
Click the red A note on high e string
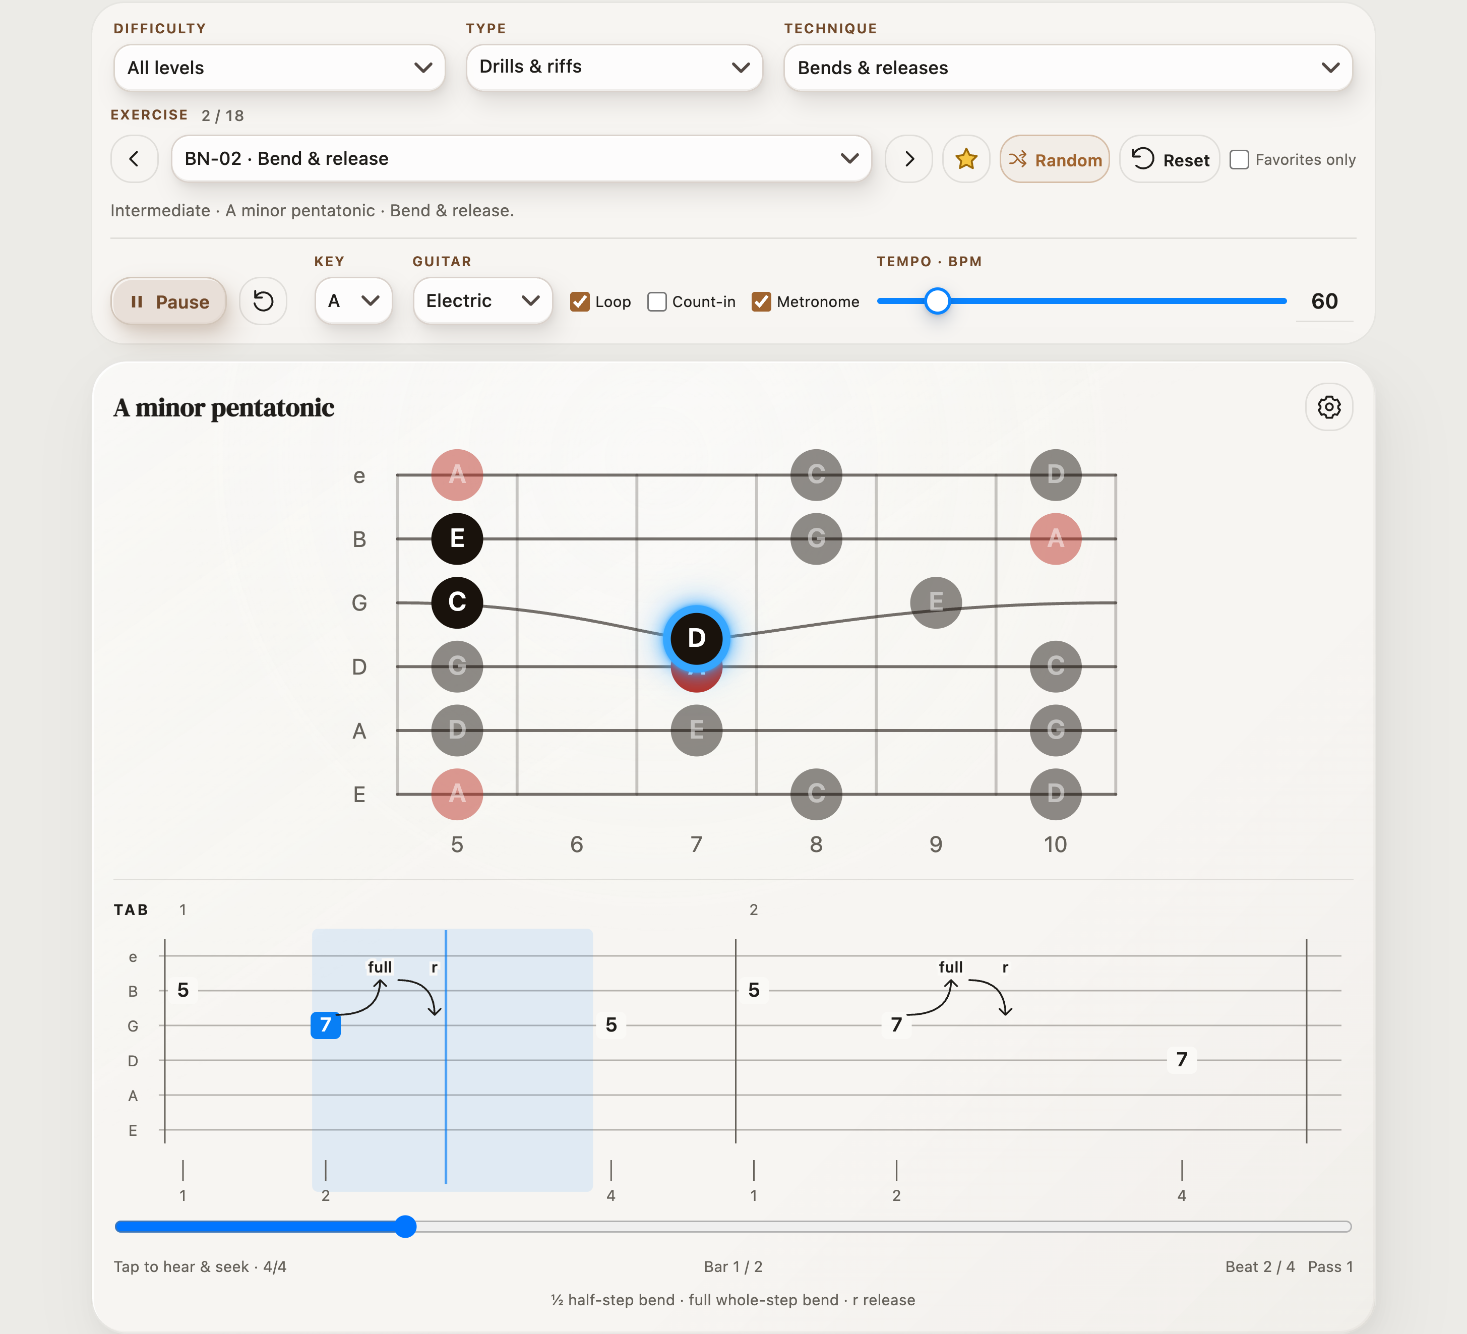tap(457, 474)
